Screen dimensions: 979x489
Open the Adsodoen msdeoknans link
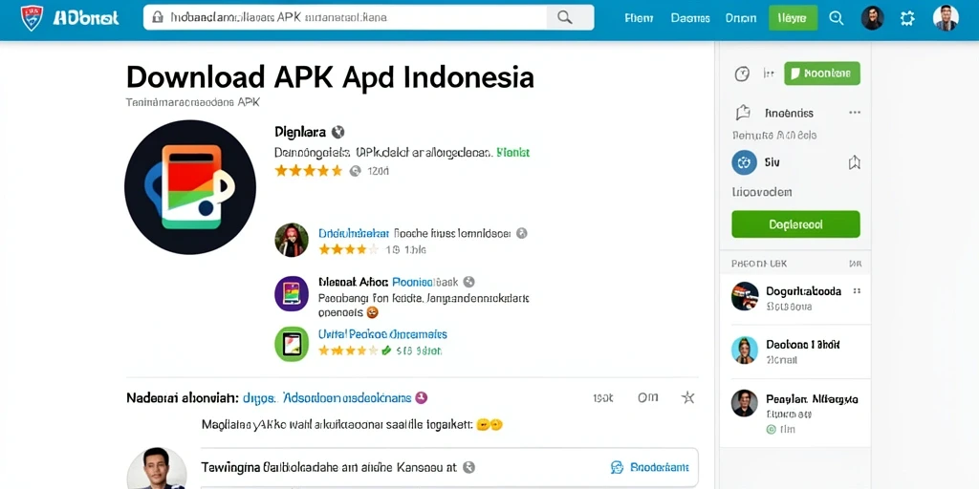click(347, 397)
